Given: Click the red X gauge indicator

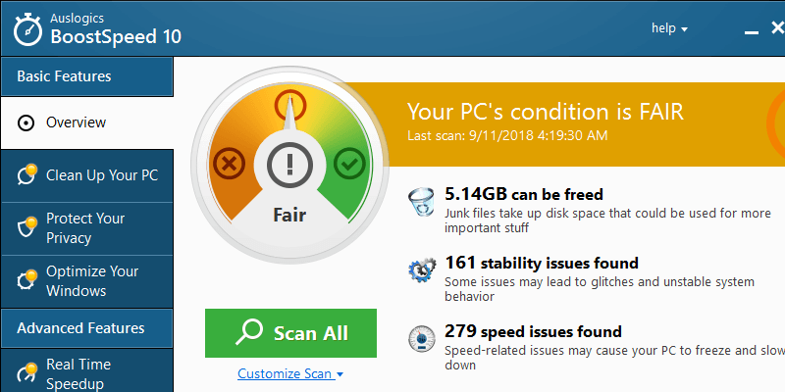Looking at the screenshot, I should [230, 163].
